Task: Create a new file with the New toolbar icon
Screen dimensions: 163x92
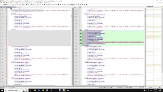Action: (x=1, y=5)
